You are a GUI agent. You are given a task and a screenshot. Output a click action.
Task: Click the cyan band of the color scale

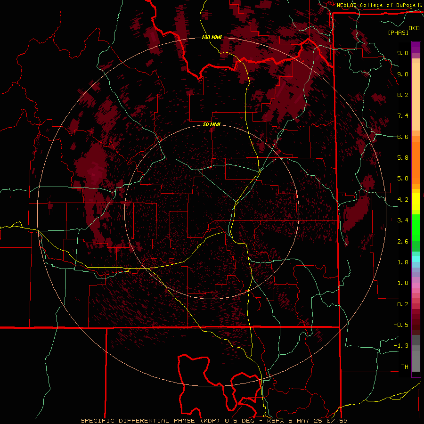coord(416,259)
